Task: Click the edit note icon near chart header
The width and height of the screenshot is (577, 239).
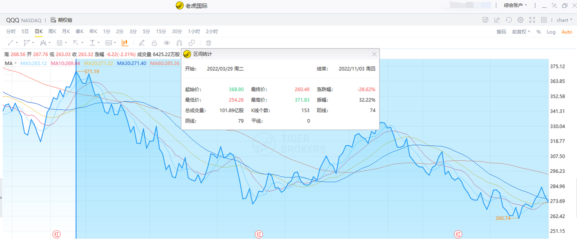Action: coord(497,20)
